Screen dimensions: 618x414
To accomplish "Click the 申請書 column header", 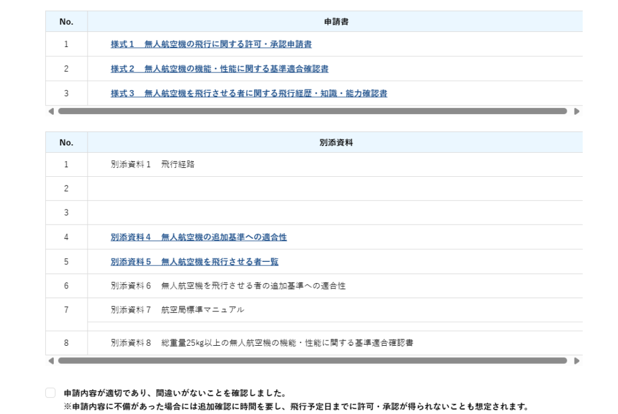I will point(336,22).
